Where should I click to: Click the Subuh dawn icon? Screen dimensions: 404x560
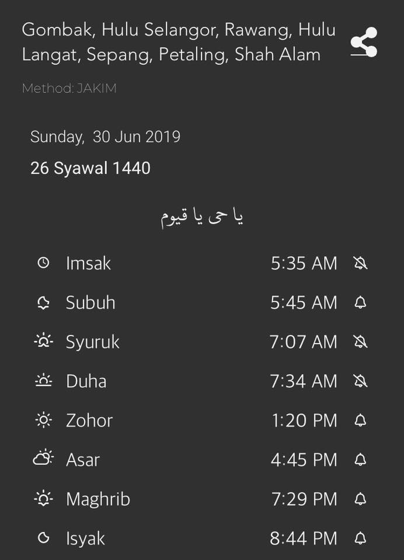pos(43,303)
